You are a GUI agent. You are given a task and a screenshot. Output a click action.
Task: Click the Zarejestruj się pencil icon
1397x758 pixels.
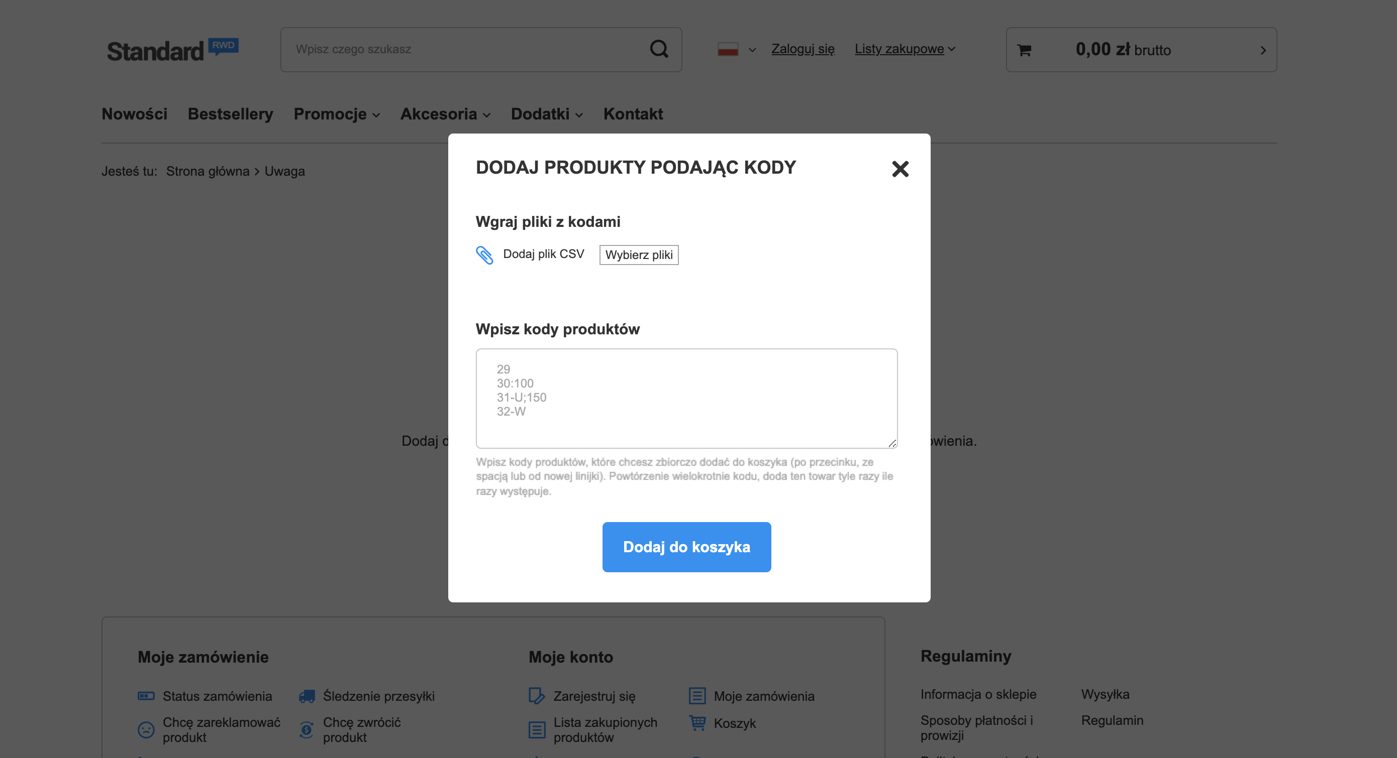536,696
